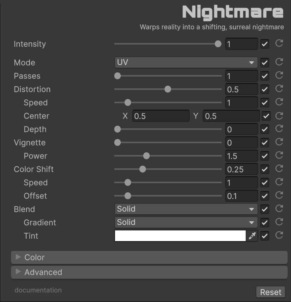Open the Gradient dropdown
The height and width of the screenshot is (302, 291).
click(186, 222)
